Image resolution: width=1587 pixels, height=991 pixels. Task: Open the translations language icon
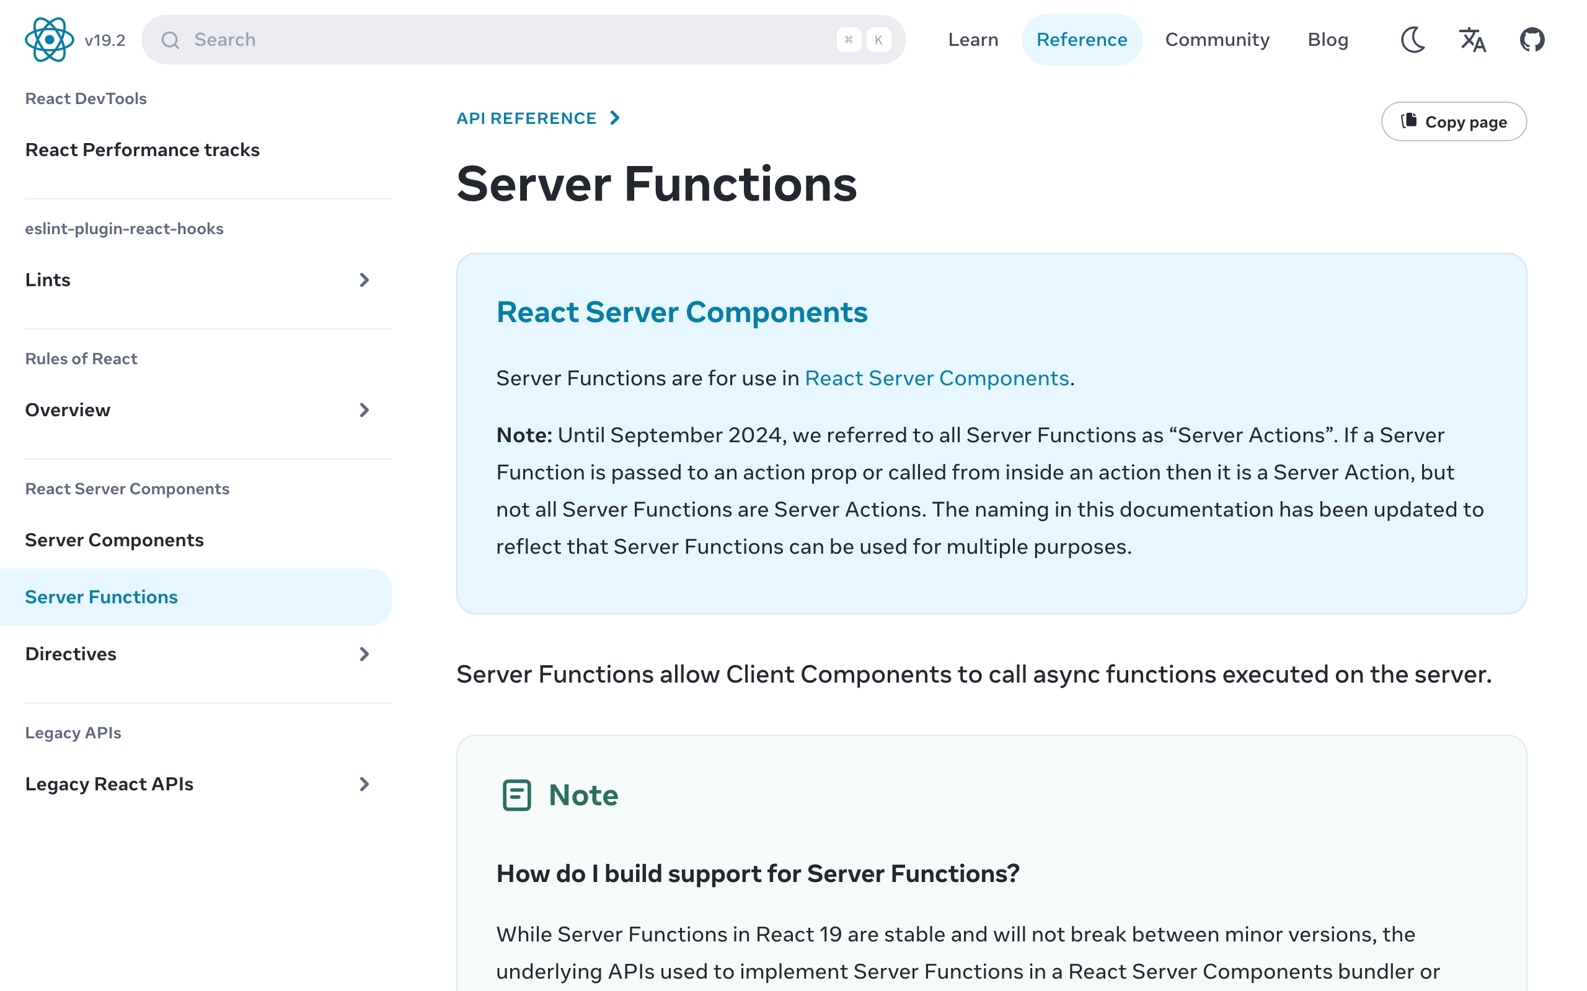pos(1472,39)
